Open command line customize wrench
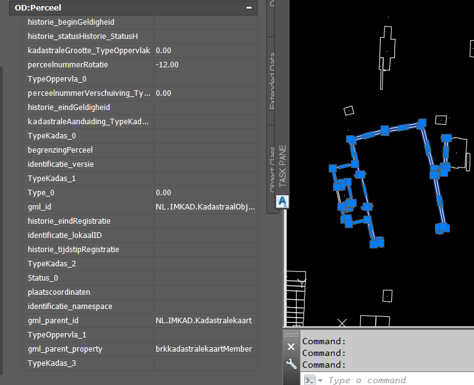474x385 pixels. [291, 363]
